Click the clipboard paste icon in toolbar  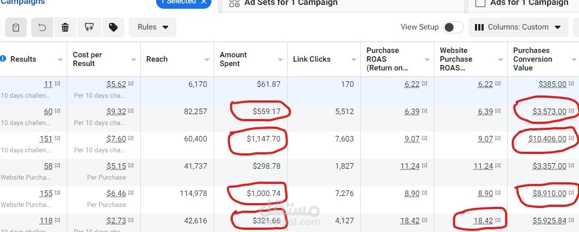(x=16, y=27)
